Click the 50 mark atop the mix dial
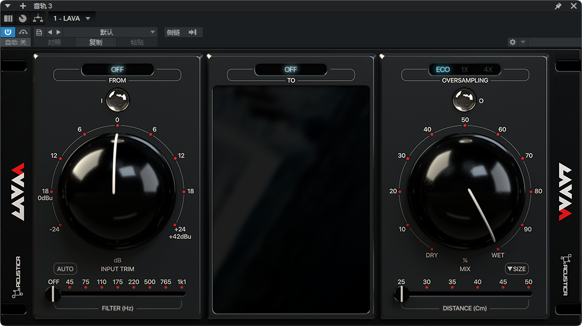Screen dimensions: 582x326 pyautogui.click(x=465, y=120)
